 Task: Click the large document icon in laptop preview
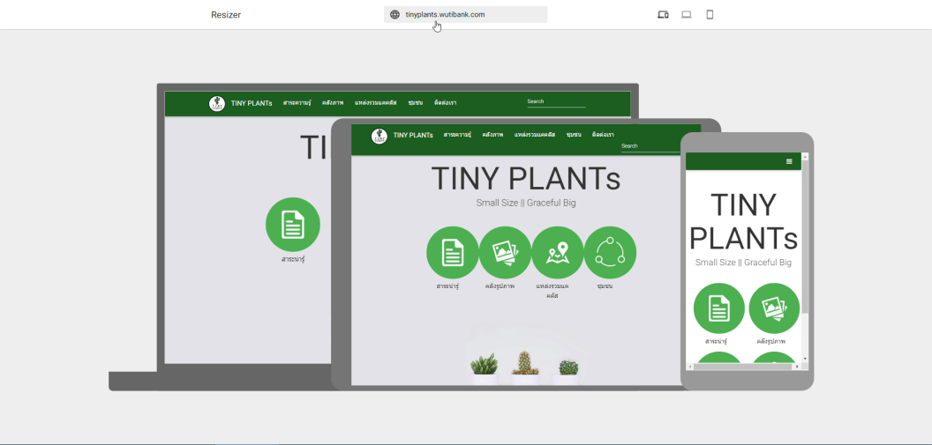(x=292, y=225)
